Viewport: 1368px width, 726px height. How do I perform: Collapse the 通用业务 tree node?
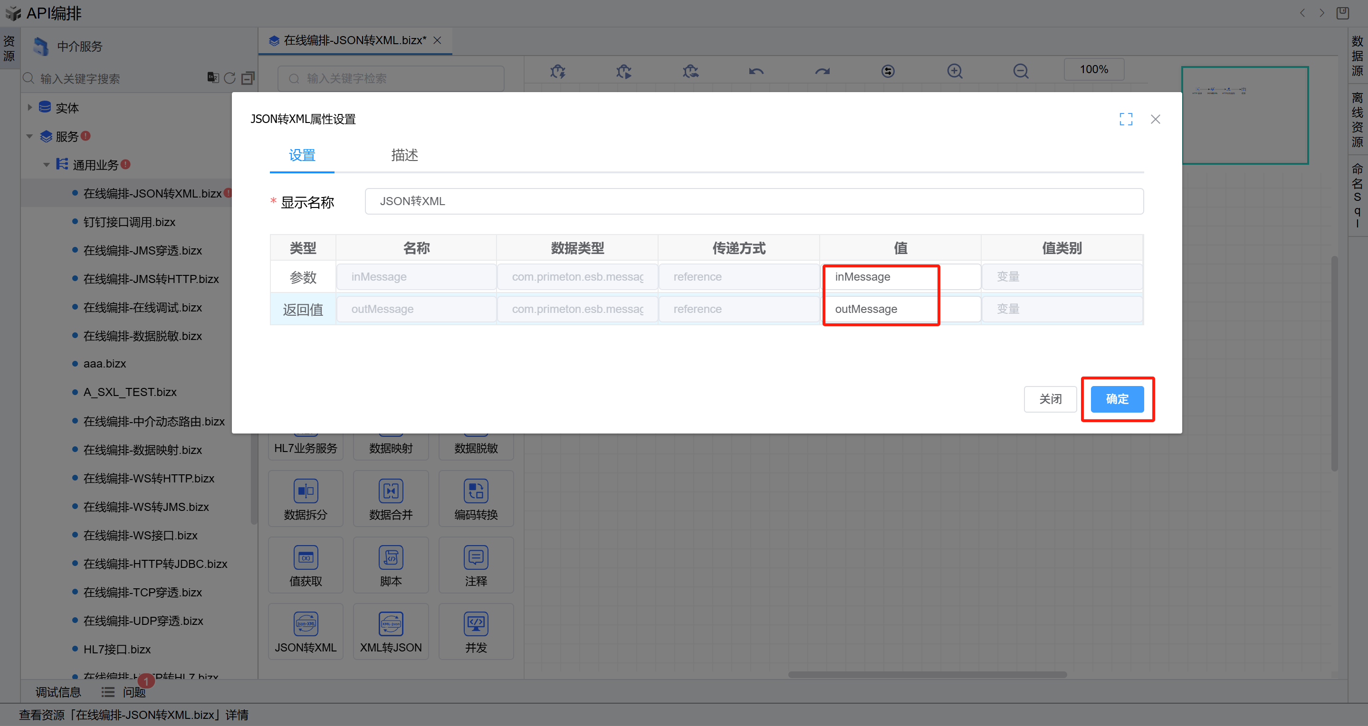tap(47, 164)
